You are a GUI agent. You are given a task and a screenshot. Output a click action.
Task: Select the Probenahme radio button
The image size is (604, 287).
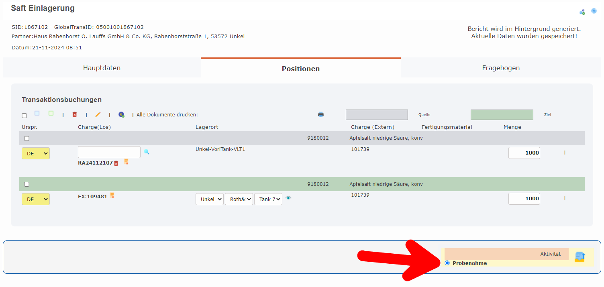tap(447, 263)
